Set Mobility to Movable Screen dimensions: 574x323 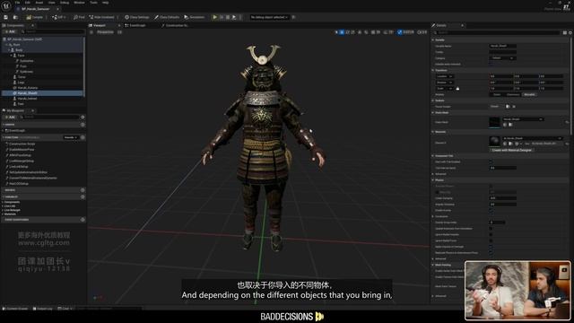(x=529, y=94)
